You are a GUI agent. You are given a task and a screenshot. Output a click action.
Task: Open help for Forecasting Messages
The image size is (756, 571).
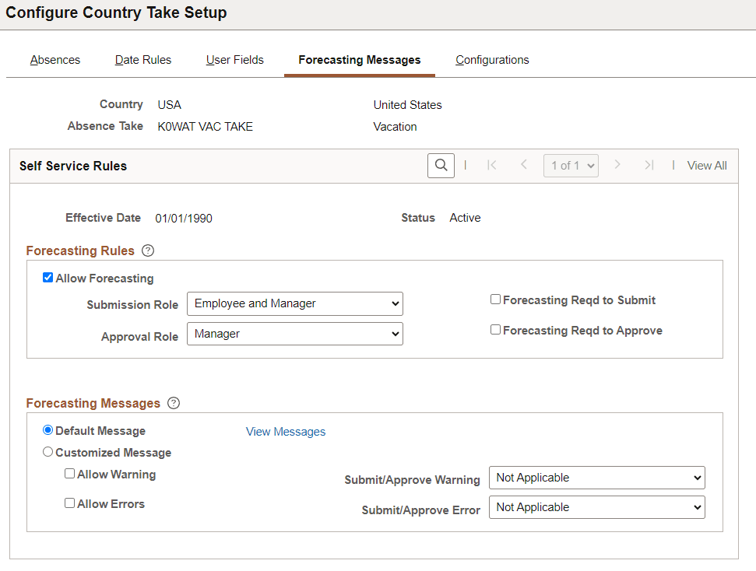(173, 403)
